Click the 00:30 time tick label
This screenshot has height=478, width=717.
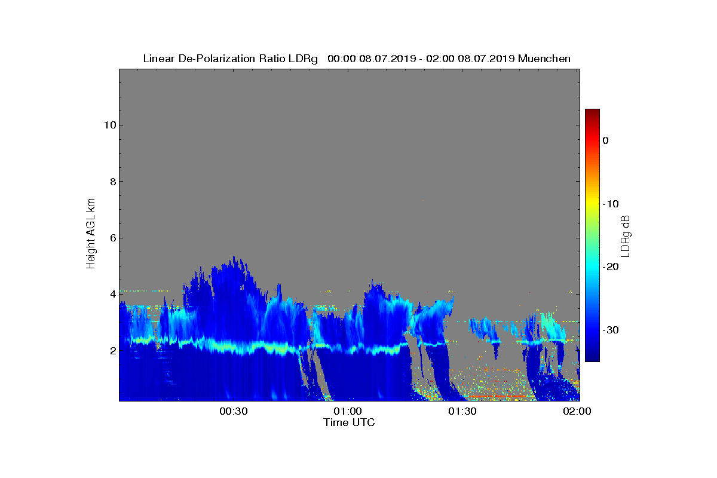click(x=233, y=411)
